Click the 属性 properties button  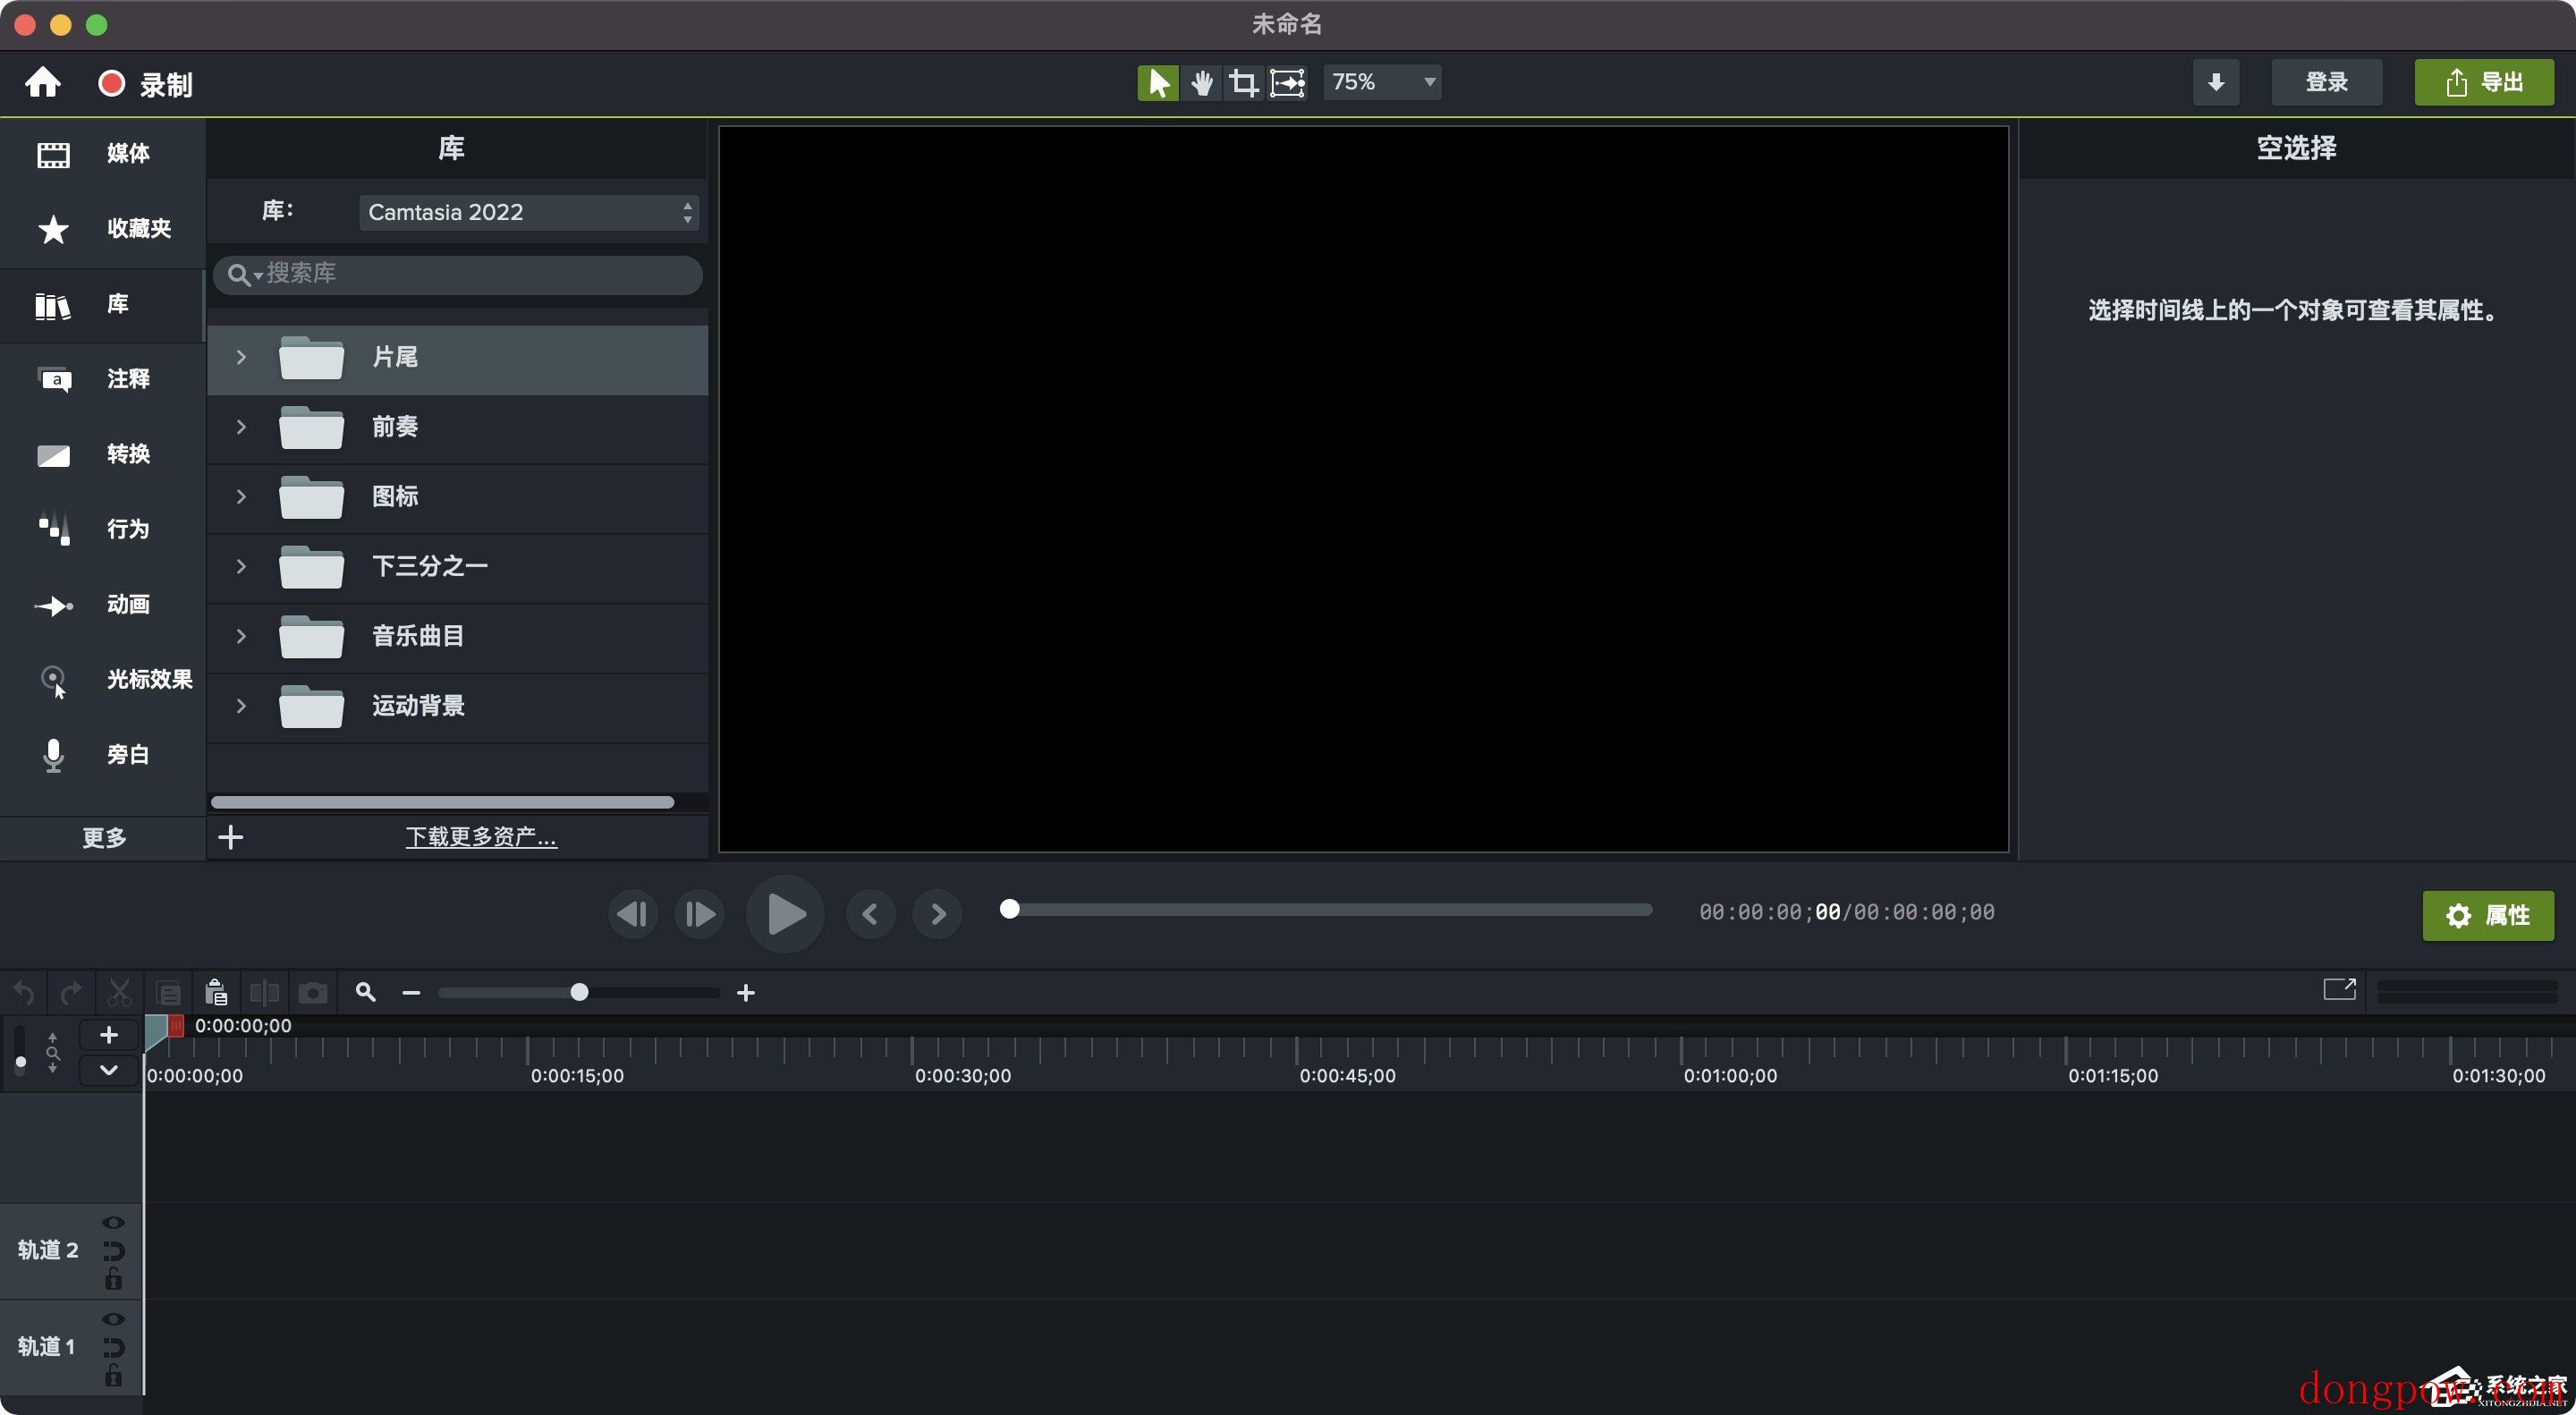point(2488,916)
